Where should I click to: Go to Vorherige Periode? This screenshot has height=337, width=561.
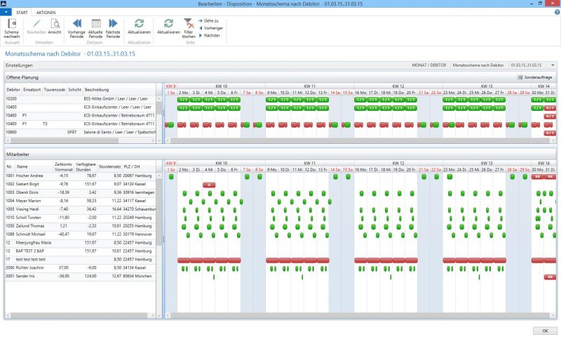tap(76, 24)
